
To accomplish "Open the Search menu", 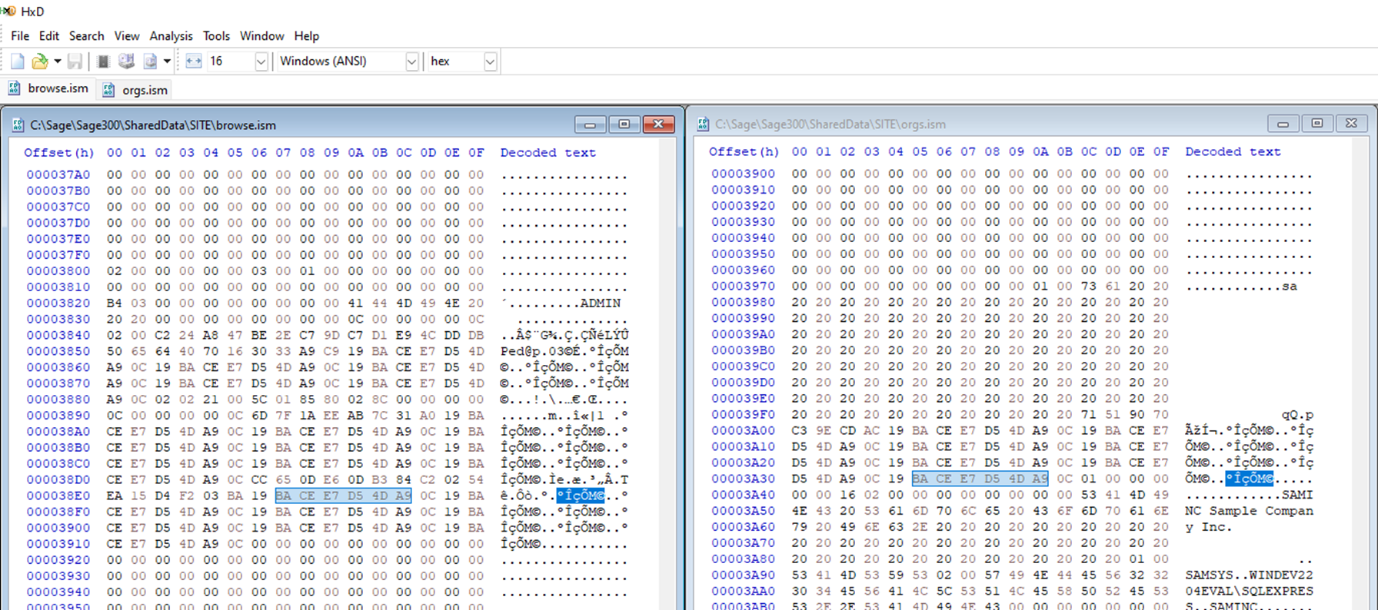I will click(x=86, y=36).
